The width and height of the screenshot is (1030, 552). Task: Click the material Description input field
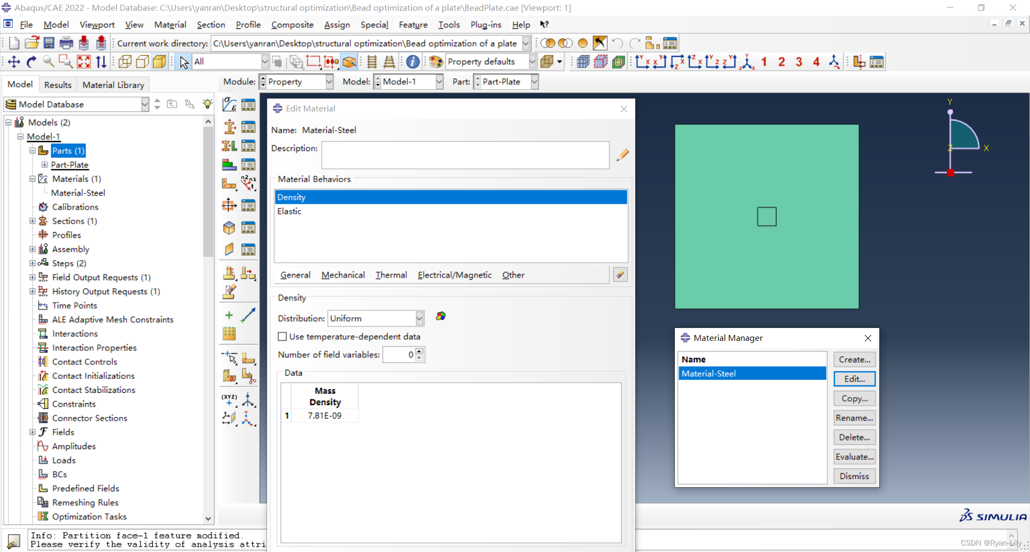(465, 155)
